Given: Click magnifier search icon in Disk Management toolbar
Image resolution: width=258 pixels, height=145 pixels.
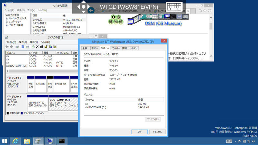Looking at the screenshot, I should pyautogui.click(x=50, y=47).
